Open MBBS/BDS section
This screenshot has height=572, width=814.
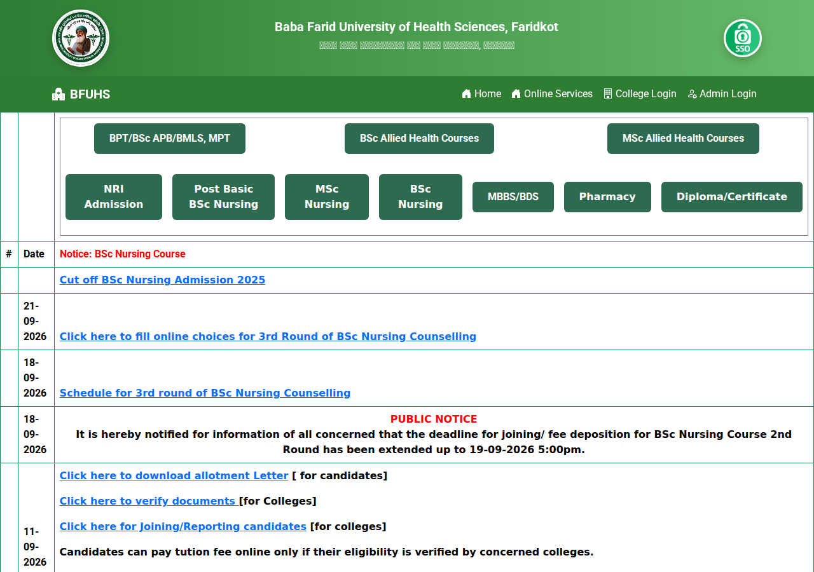(x=513, y=197)
